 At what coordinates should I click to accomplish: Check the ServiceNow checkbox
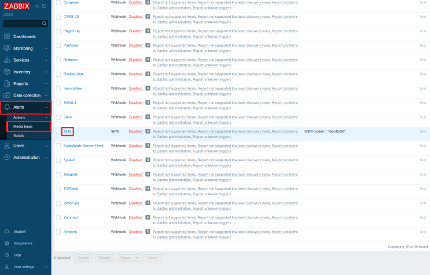[x=58, y=88]
